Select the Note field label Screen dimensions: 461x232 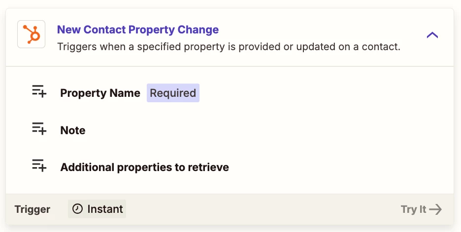click(x=73, y=130)
